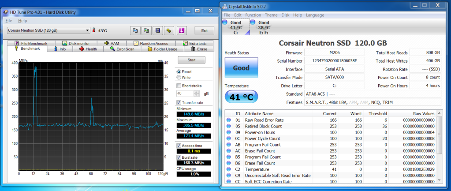Switch to the Random Access tab

pos(151,43)
